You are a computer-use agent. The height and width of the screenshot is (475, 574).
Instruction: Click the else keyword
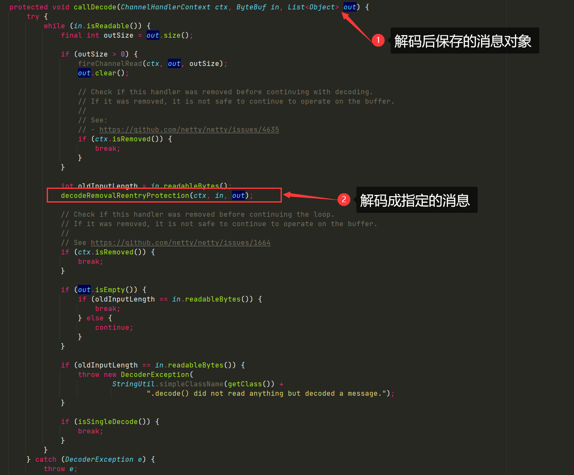[x=95, y=318]
